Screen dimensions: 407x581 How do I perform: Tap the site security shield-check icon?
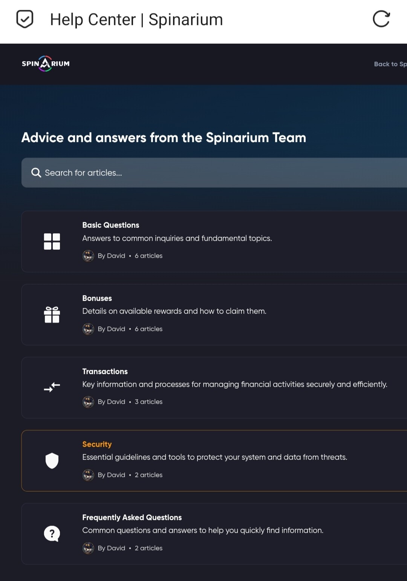25,19
